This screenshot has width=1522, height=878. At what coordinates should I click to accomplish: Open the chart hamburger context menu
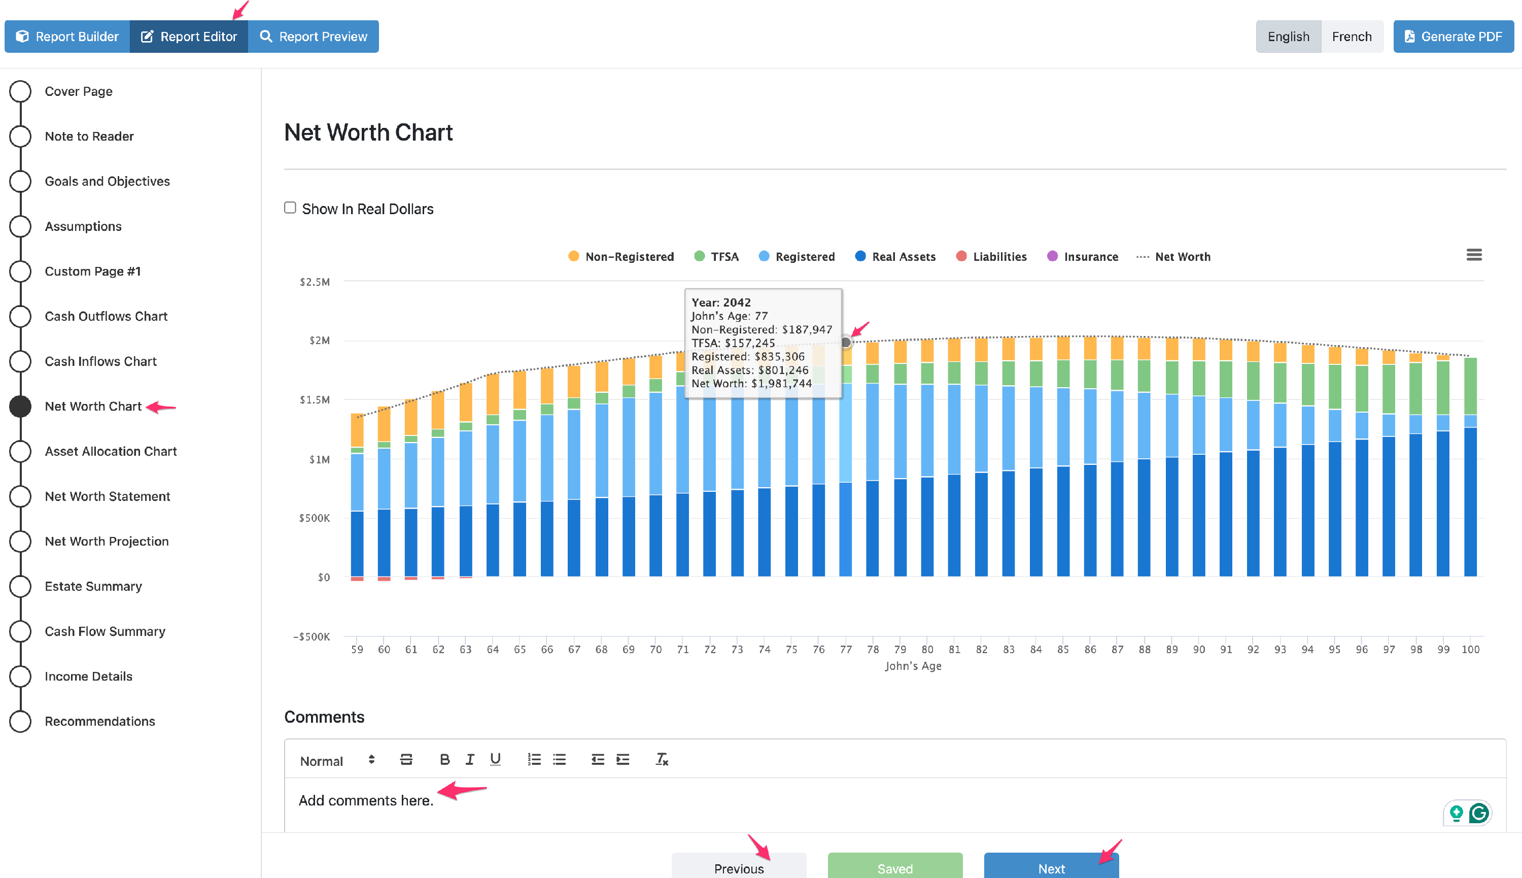tap(1474, 255)
